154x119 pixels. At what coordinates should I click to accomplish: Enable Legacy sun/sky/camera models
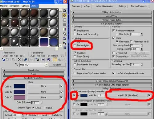[75, 73]
